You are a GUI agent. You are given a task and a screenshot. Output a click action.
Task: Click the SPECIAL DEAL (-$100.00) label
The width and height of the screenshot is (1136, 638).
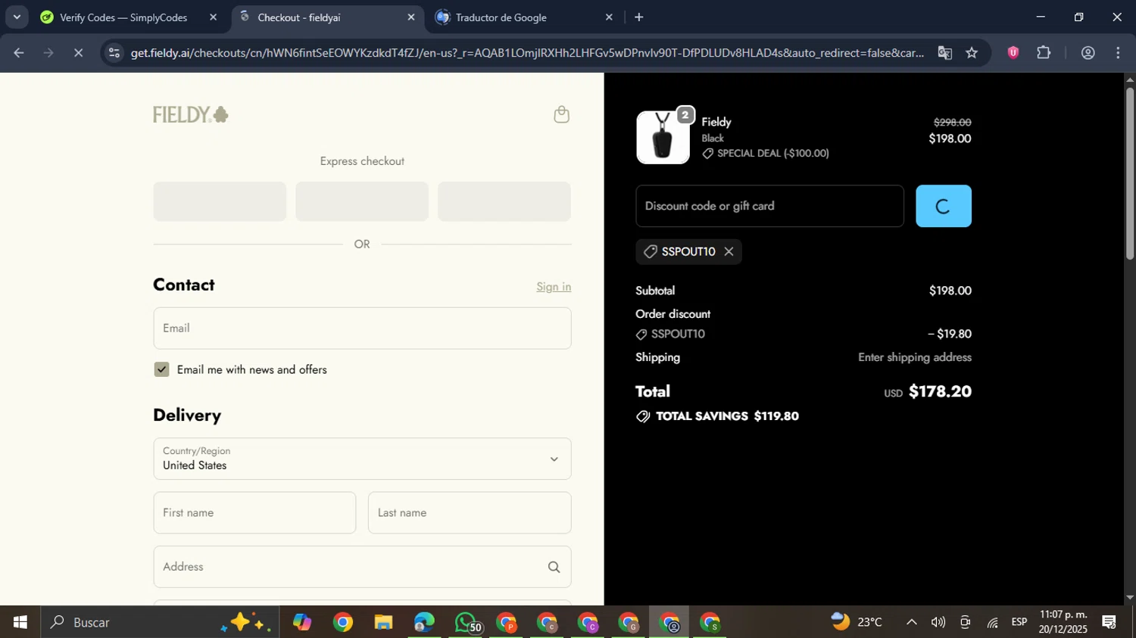pyautogui.click(x=772, y=154)
